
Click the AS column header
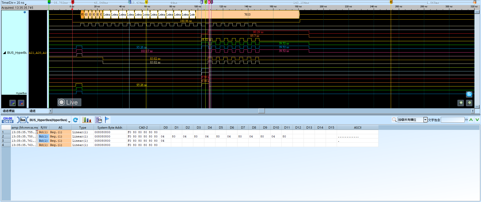(60, 127)
